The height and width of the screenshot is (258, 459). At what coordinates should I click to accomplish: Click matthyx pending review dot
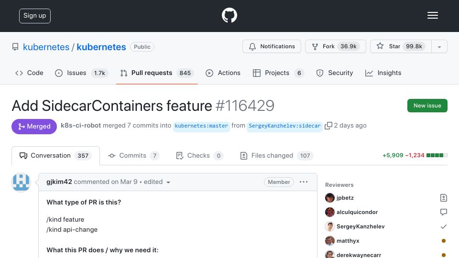444,241
